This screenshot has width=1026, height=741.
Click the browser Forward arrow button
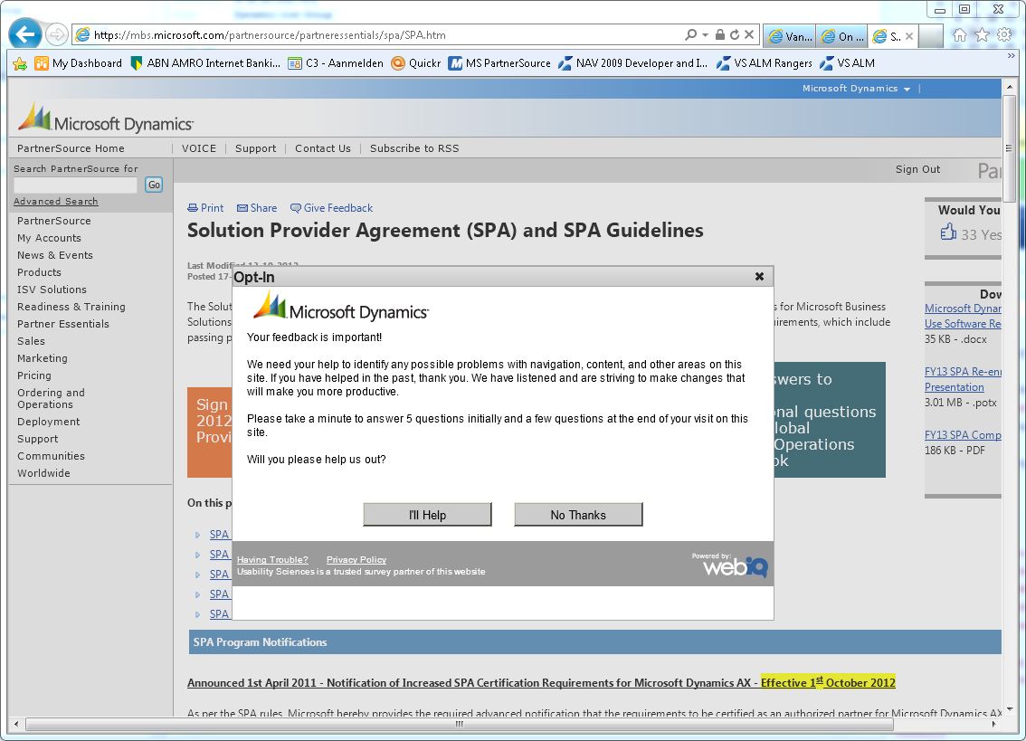coord(57,34)
